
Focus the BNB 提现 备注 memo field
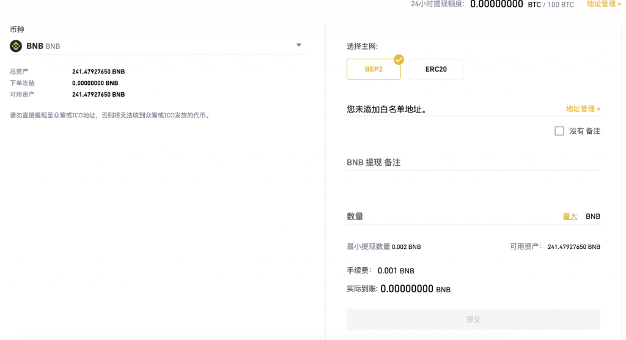(x=473, y=163)
